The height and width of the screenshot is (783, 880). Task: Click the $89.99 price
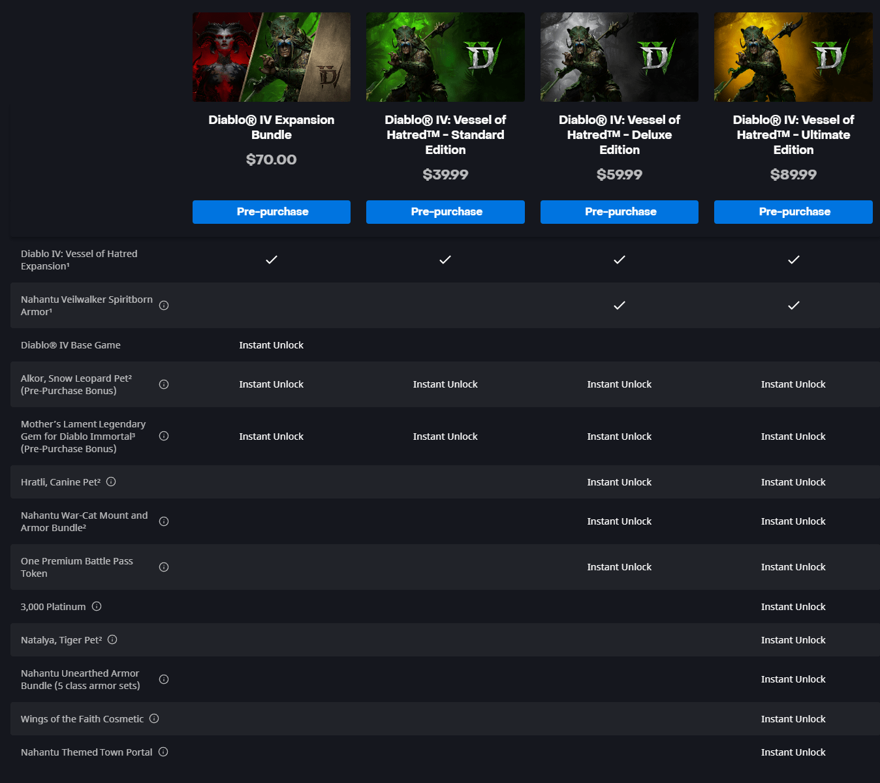pyautogui.click(x=793, y=175)
